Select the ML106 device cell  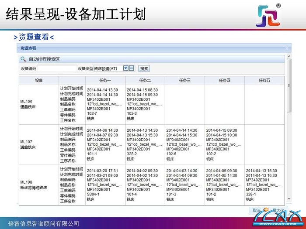(x=39, y=104)
